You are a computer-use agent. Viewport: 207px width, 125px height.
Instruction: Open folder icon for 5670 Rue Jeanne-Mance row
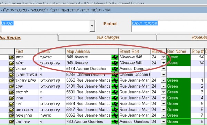[11, 98]
